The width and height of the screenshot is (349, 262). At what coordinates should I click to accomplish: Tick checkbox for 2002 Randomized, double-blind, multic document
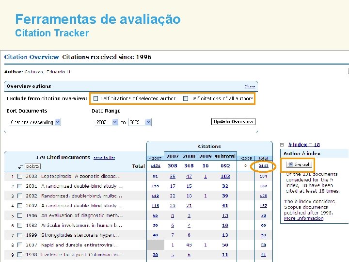click(x=19, y=196)
